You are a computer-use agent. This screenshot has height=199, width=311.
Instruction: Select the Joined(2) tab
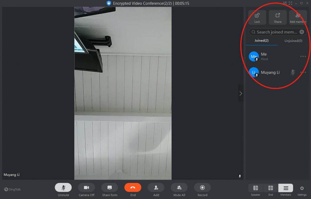pyautogui.click(x=261, y=41)
